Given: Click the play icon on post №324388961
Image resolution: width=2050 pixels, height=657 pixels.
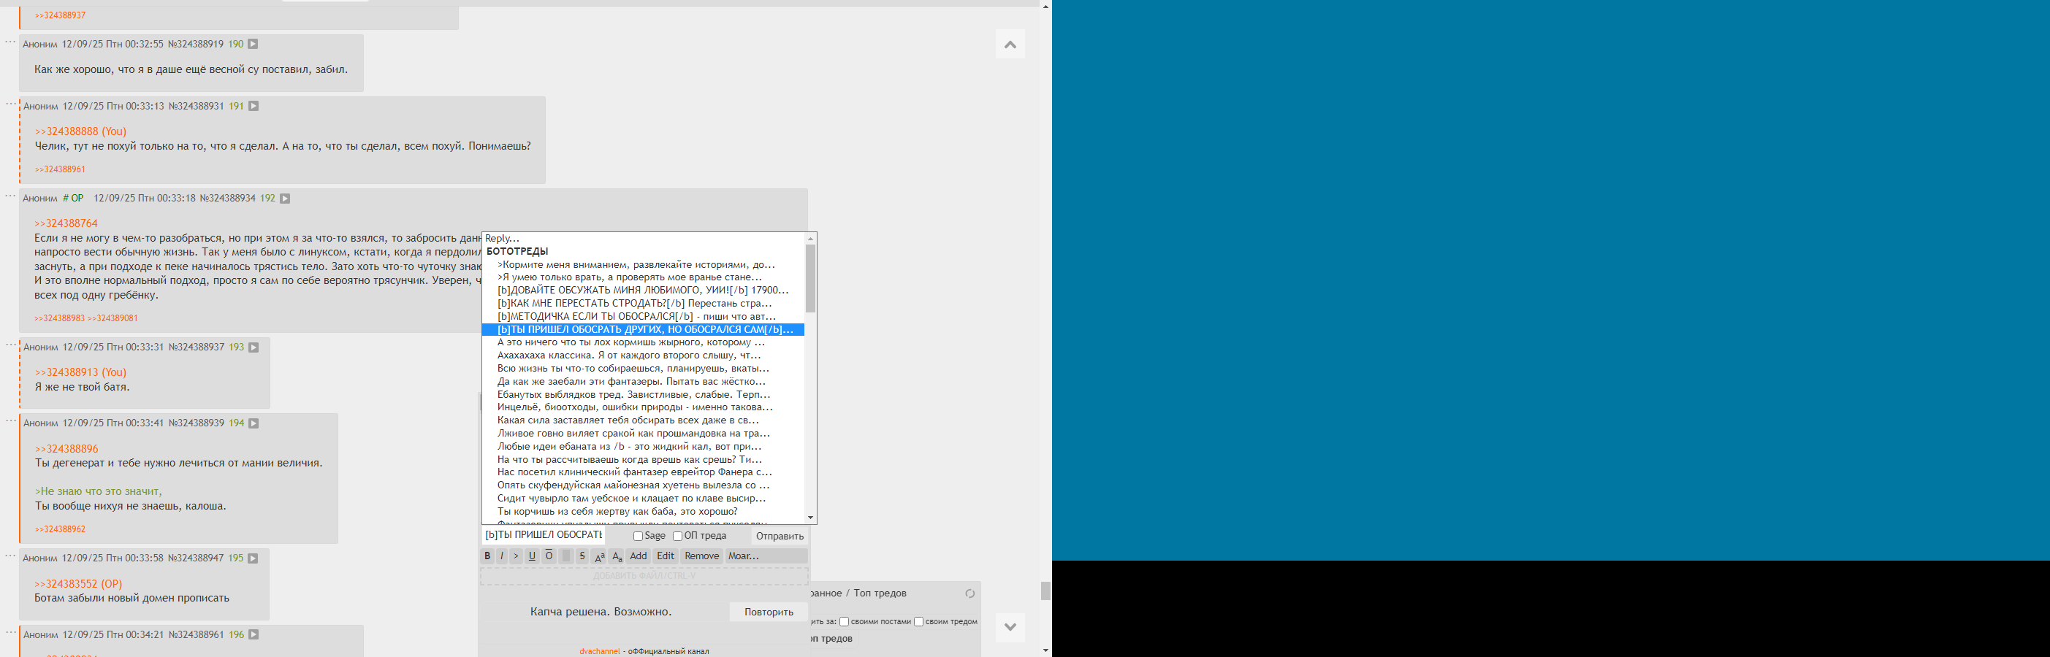Looking at the screenshot, I should click(254, 634).
